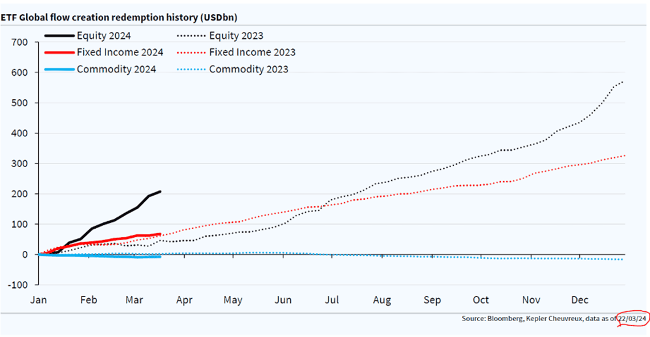
Task: Toggle the Fixed Income 2024 legend entry
Action: pos(120,52)
